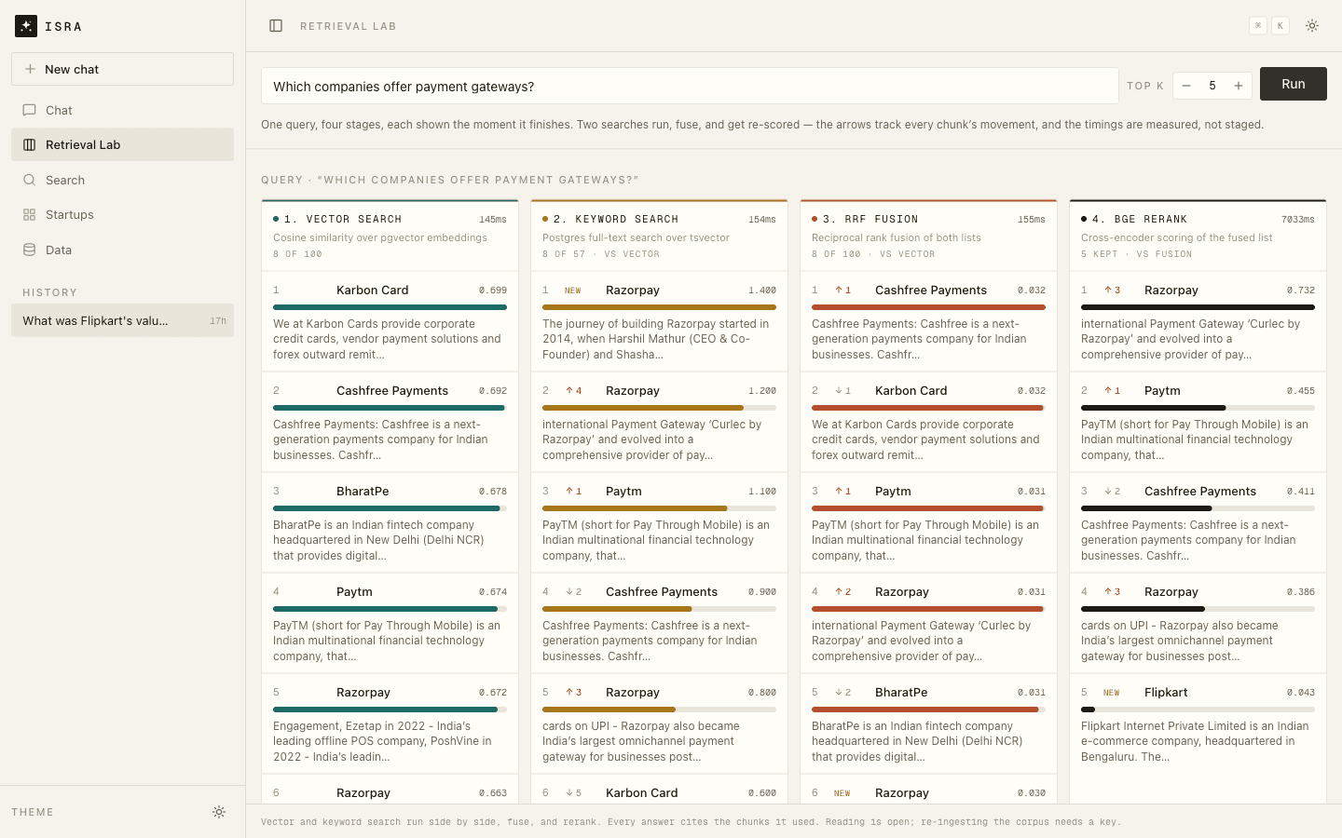Viewport: 1342px width, 838px height.
Task: Open Flipkart rerank result scored 0.043
Action: click(x=1198, y=723)
